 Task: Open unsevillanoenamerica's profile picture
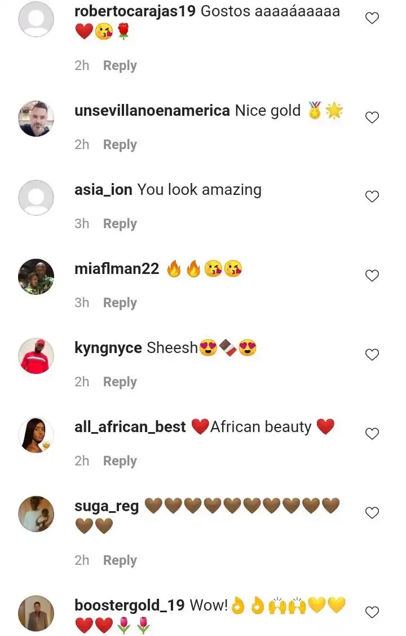click(36, 119)
